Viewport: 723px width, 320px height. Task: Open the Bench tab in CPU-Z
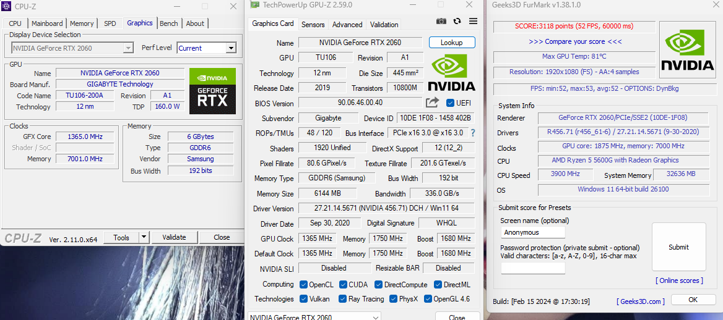pos(168,23)
